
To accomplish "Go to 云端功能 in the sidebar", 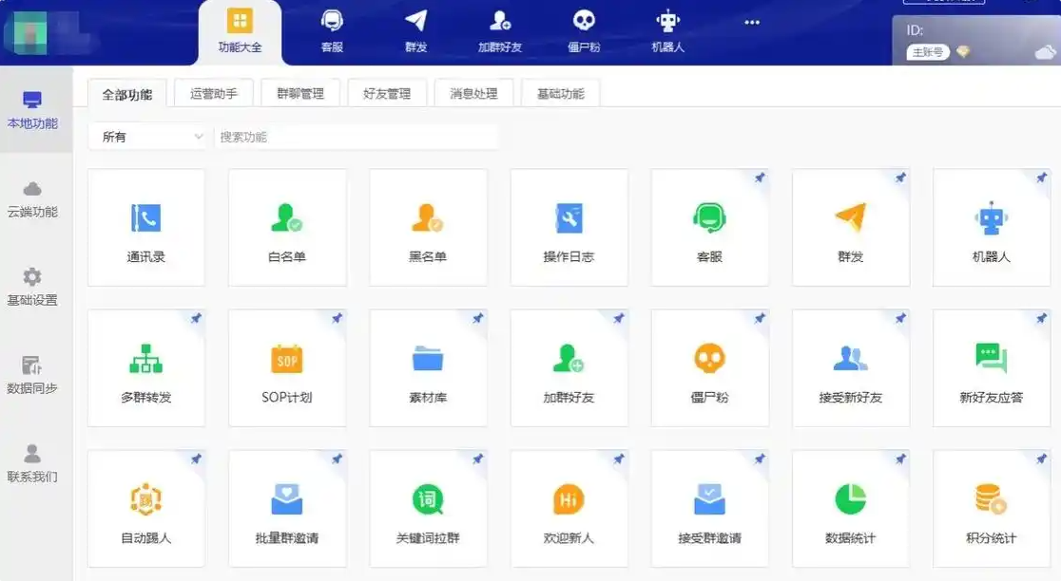I will coord(32,199).
